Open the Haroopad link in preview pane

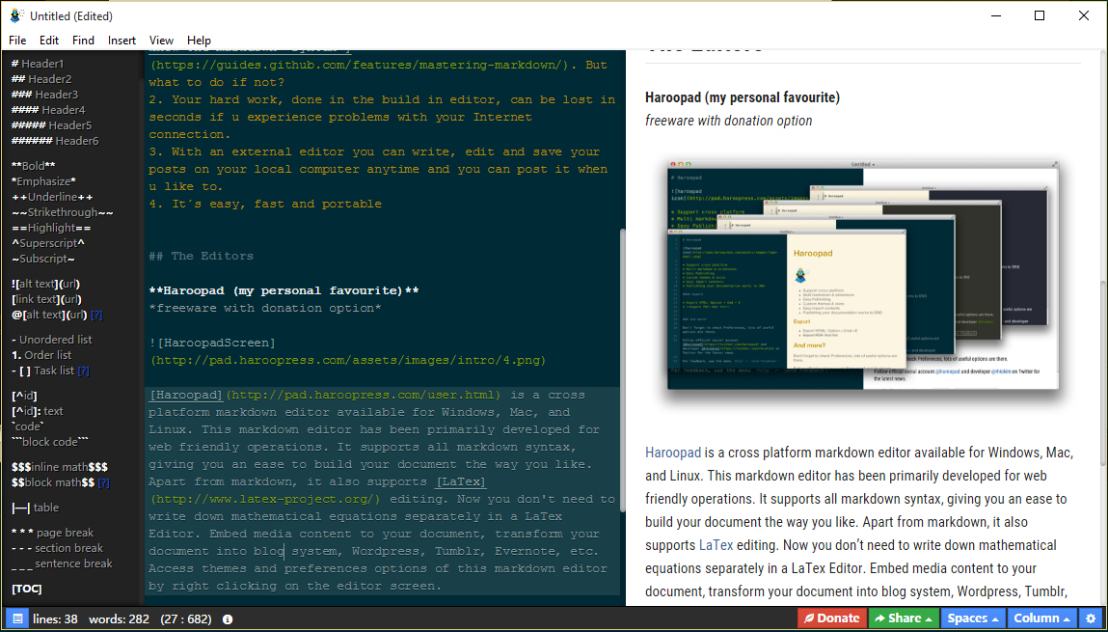click(673, 453)
